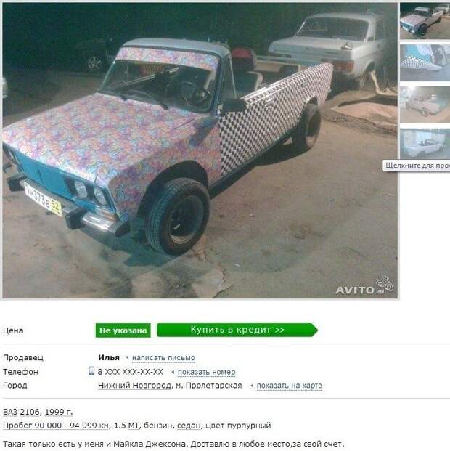
Task: Open показать на карте link
Action: (290, 386)
